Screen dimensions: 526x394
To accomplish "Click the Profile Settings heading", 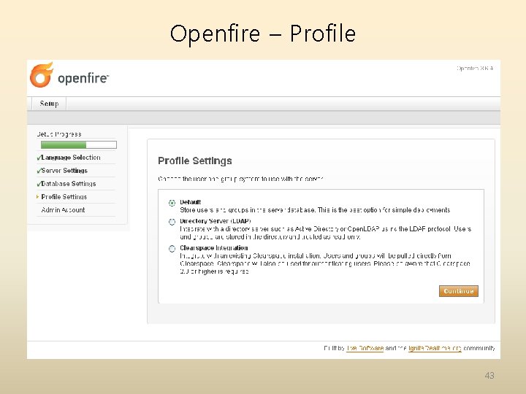I will point(195,161).
